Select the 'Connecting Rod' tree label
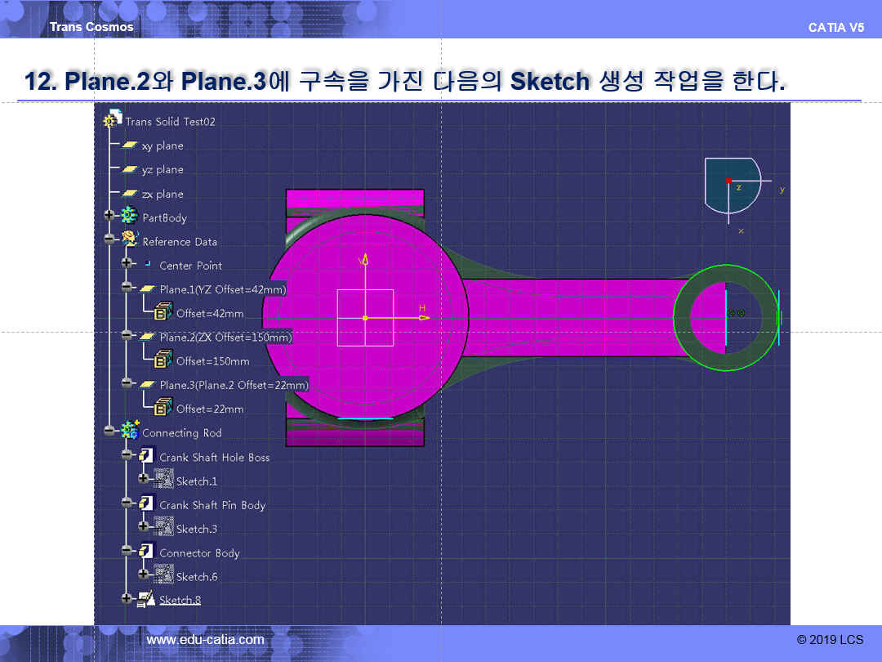Image resolution: width=882 pixels, height=662 pixels. point(181,433)
